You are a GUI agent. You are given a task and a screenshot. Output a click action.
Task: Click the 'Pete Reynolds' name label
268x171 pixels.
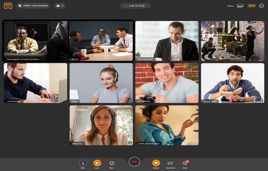[x=145, y=59]
